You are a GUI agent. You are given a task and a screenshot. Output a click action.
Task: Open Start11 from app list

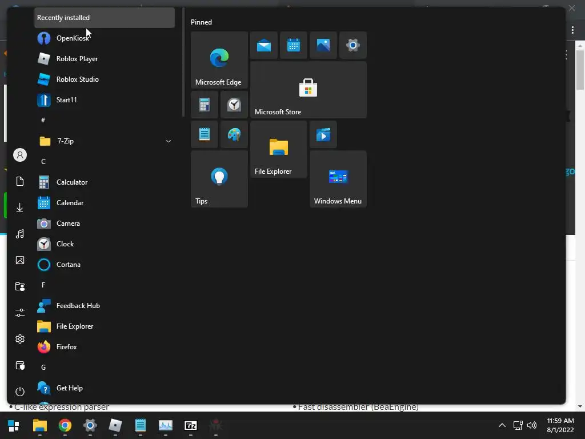[105, 99]
